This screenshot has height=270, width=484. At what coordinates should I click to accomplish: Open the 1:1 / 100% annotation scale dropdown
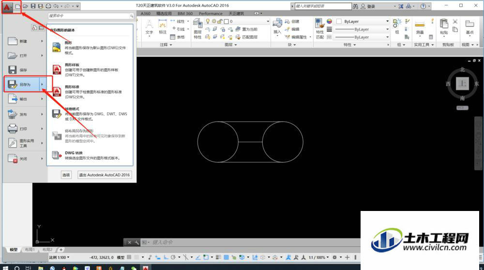tap(318, 257)
